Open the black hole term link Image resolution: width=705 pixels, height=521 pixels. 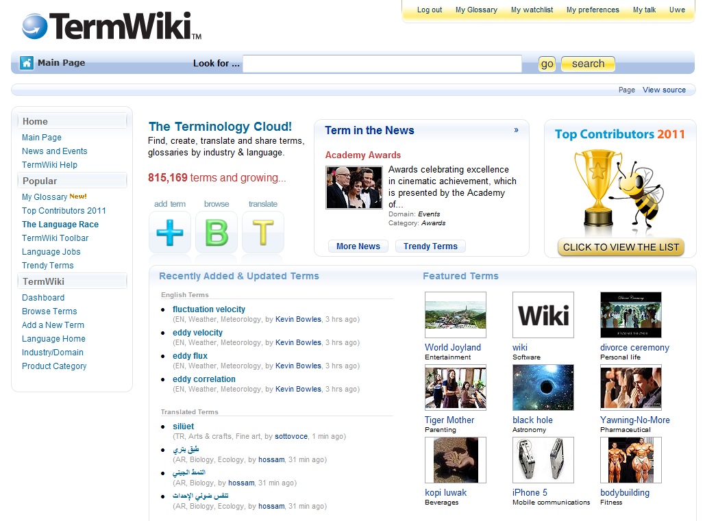coord(532,420)
